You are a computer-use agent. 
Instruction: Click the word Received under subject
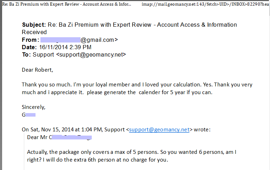tap(34, 32)
